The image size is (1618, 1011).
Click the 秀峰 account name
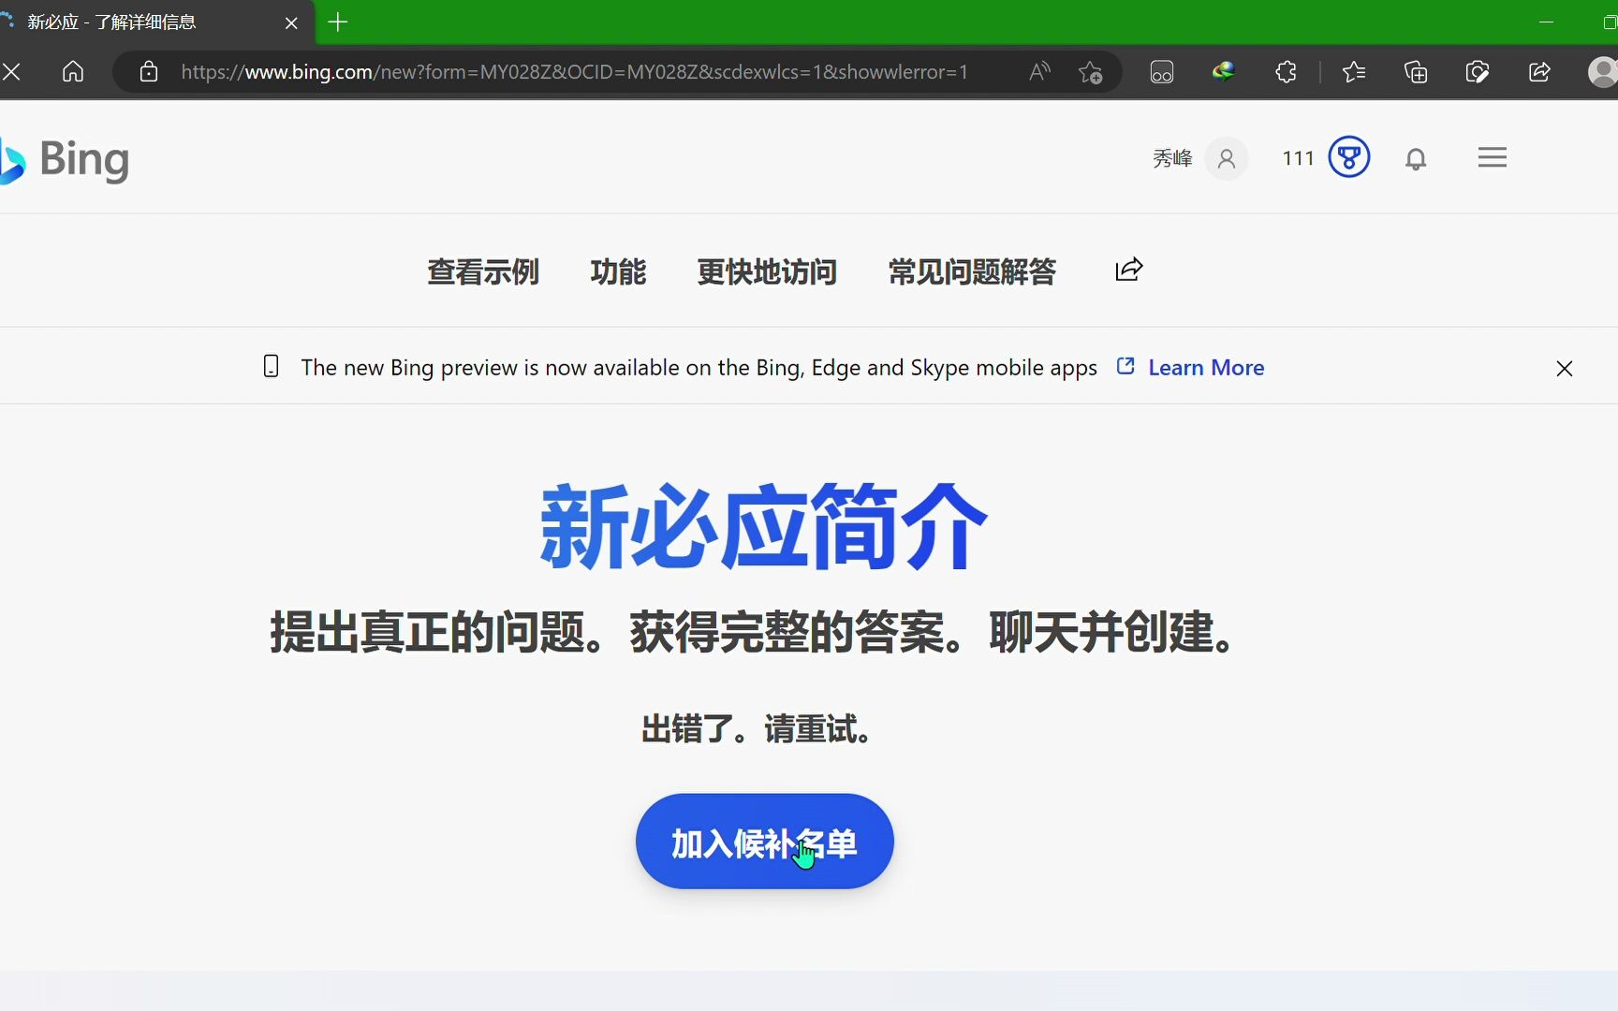coord(1172,158)
